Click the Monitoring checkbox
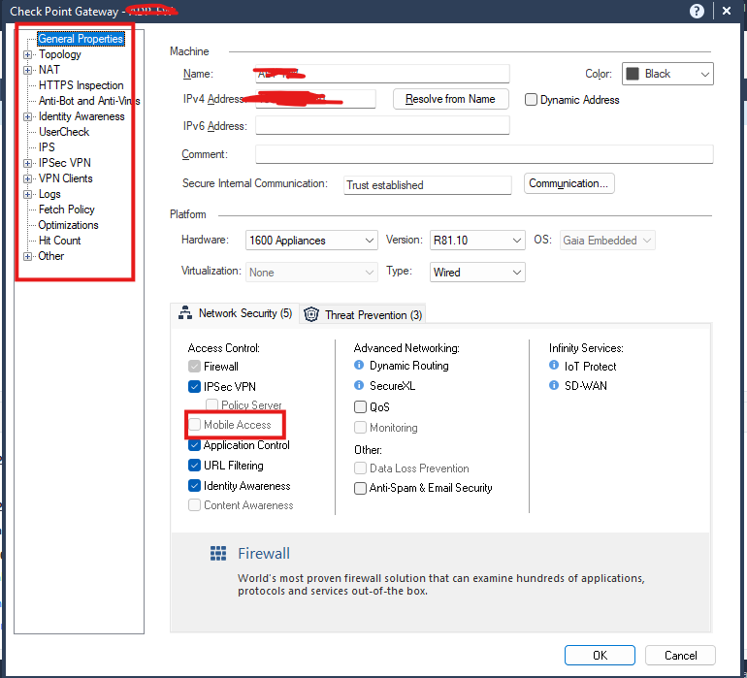 coord(360,428)
